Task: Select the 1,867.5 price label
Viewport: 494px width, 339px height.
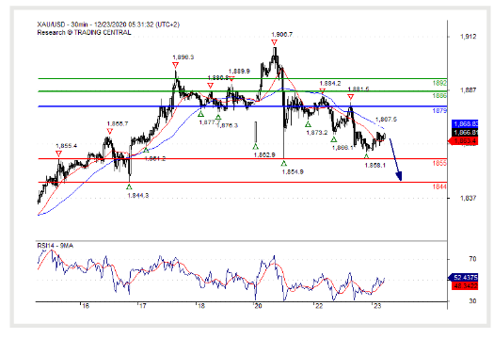Action: [x=386, y=120]
